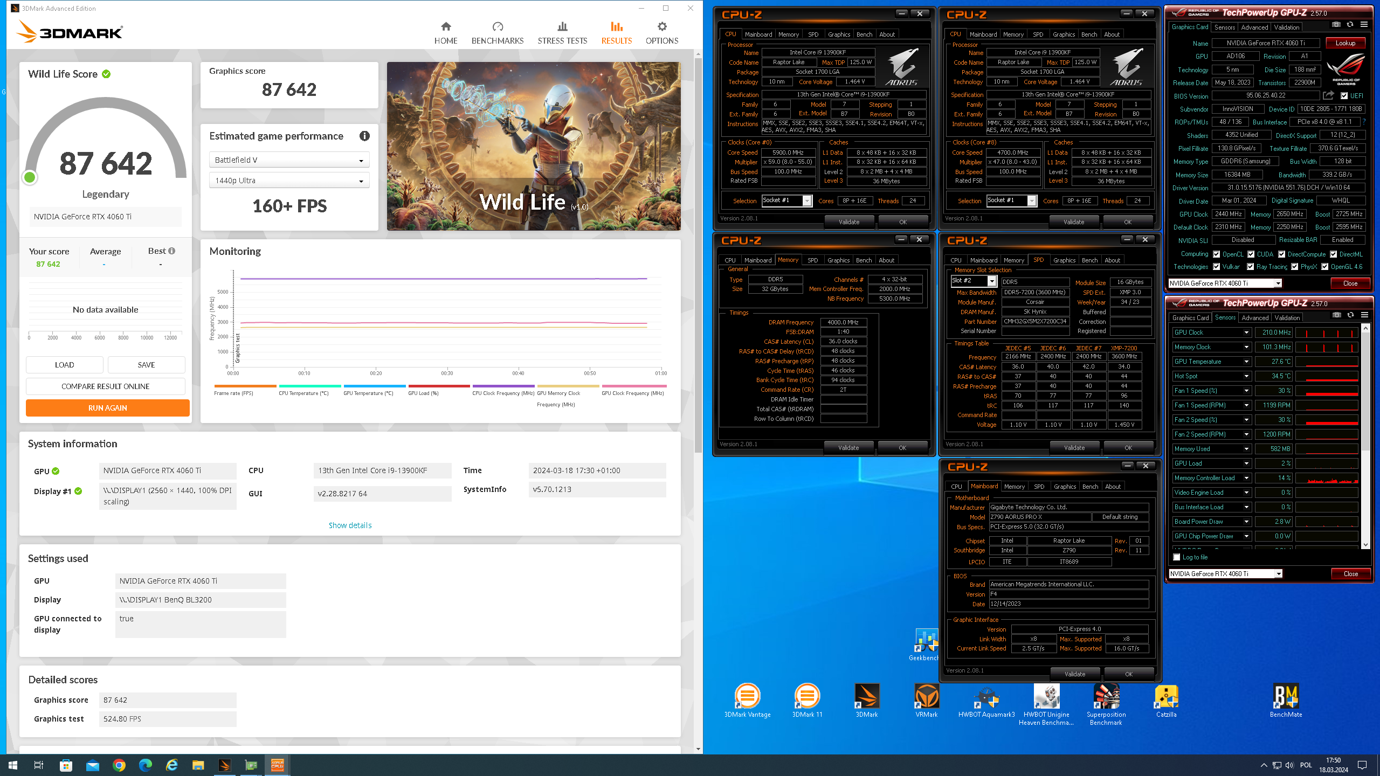Click the info icon next to Estimated game performance
Screen dimensions: 1380x776
coord(365,136)
